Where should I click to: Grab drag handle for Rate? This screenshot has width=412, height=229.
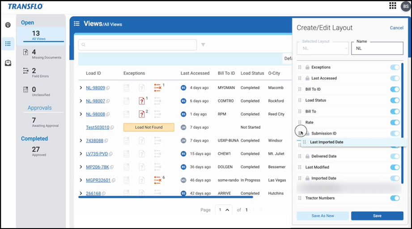tap(300, 123)
